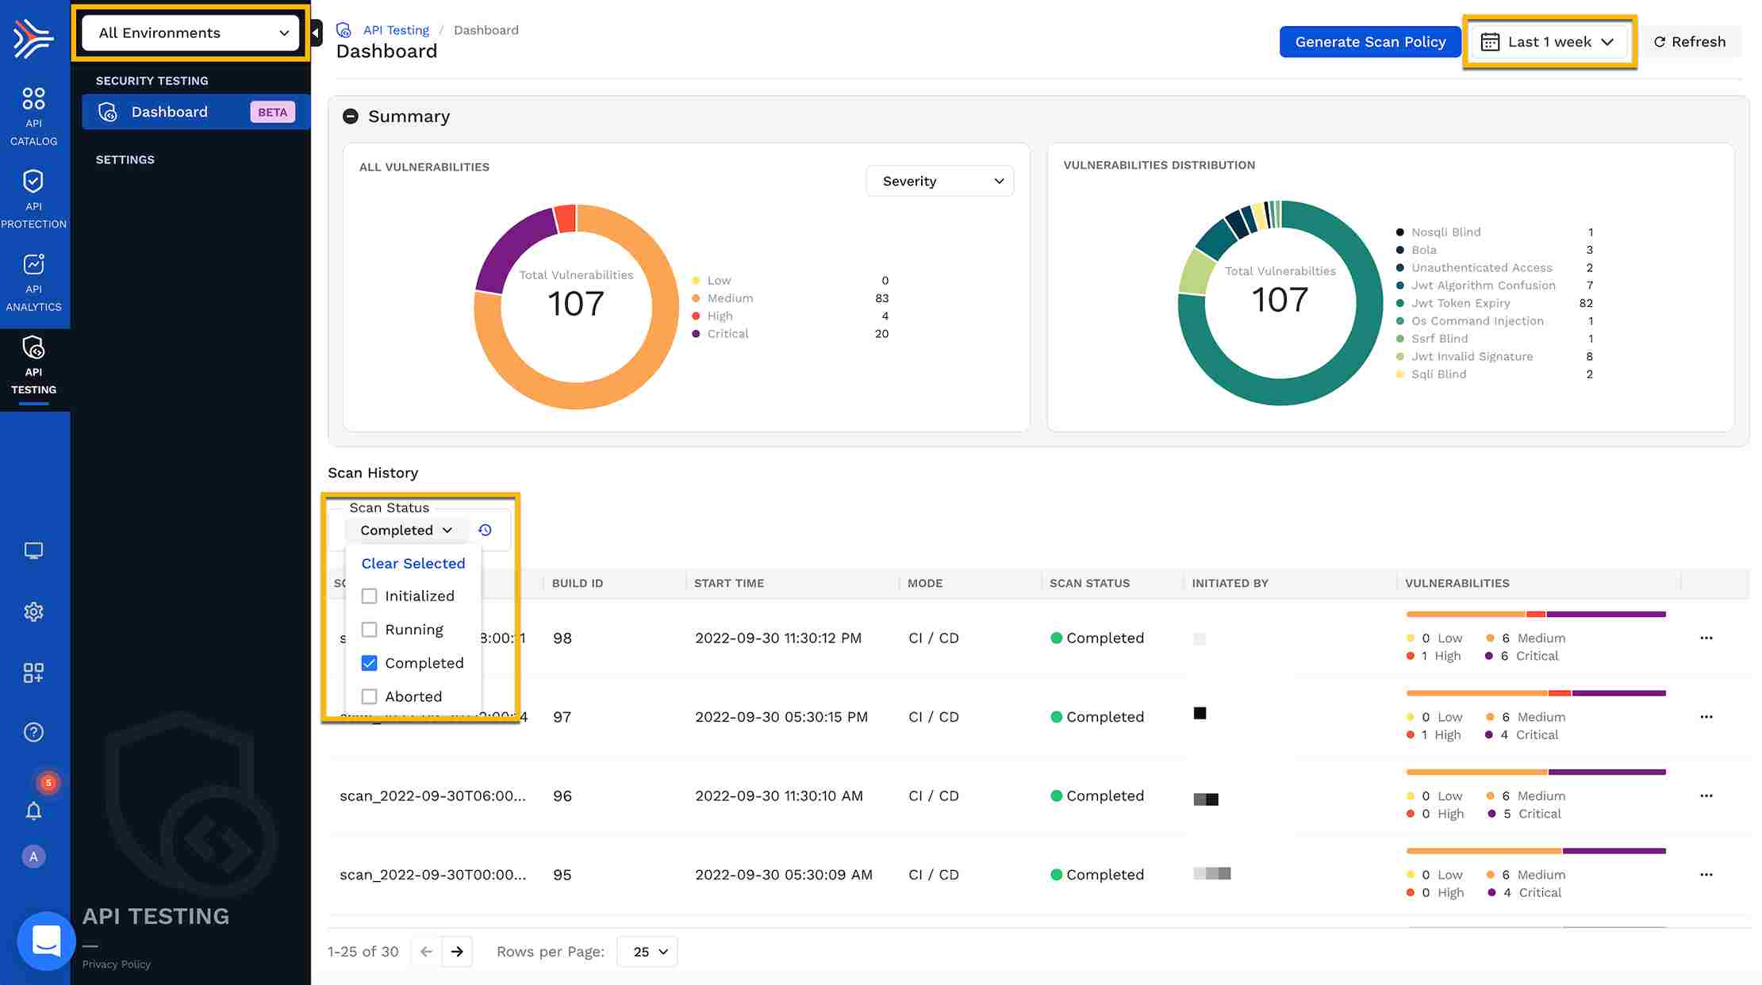This screenshot has width=1762, height=985.
Task: Enable the Running scan status filter
Action: click(369, 629)
